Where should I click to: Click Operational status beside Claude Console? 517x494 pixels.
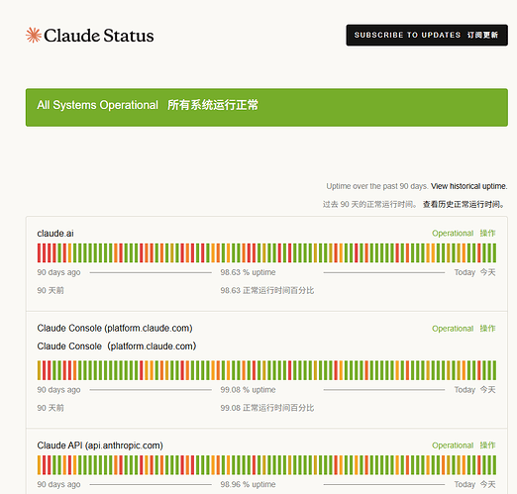tap(453, 329)
